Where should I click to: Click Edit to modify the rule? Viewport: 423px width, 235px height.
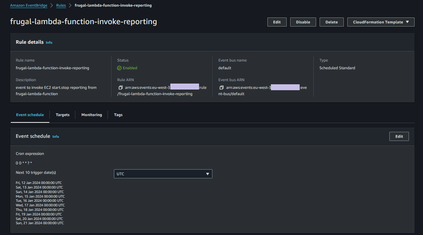click(277, 22)
